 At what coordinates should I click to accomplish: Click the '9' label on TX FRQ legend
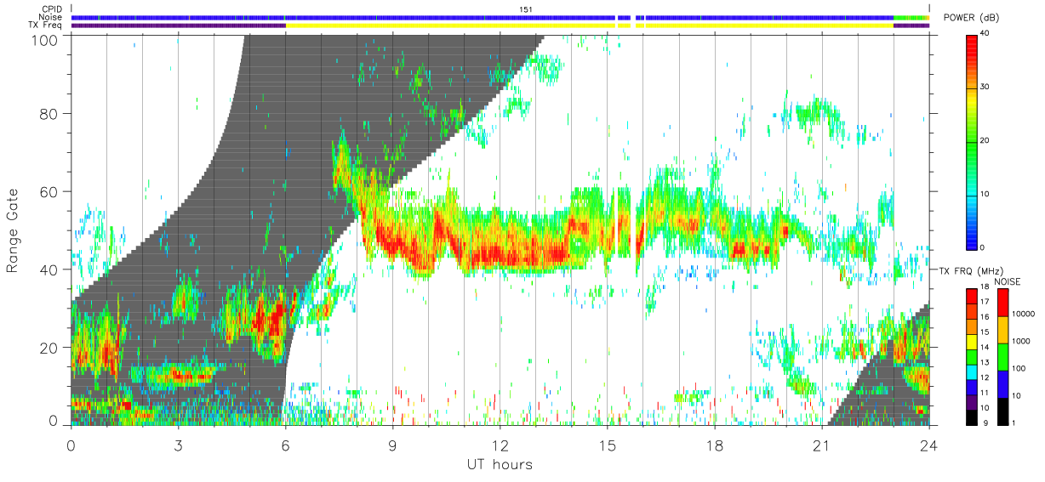click(x=985, y=422)
